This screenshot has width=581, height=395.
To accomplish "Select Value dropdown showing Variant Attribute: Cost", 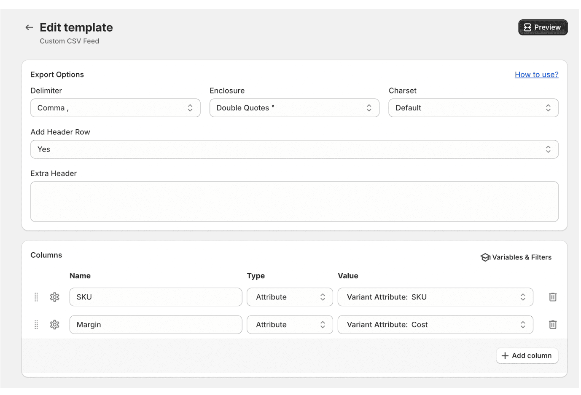I will [435, 325].
